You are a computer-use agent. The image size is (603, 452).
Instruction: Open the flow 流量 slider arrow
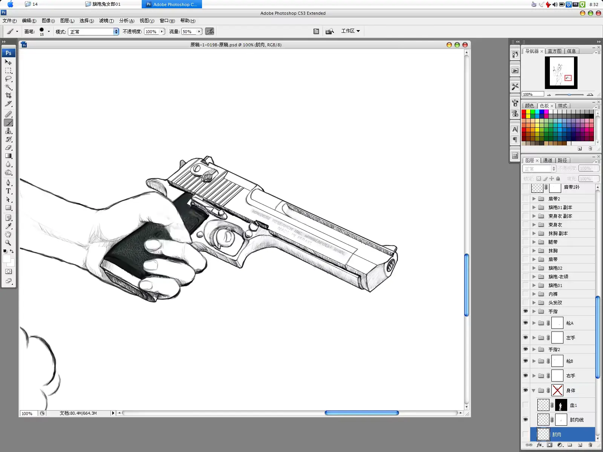tap(199, 32)
